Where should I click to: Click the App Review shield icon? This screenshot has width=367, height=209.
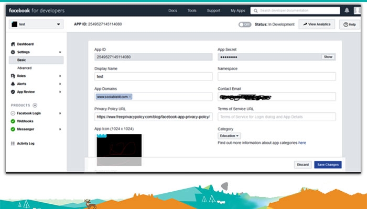13,91
